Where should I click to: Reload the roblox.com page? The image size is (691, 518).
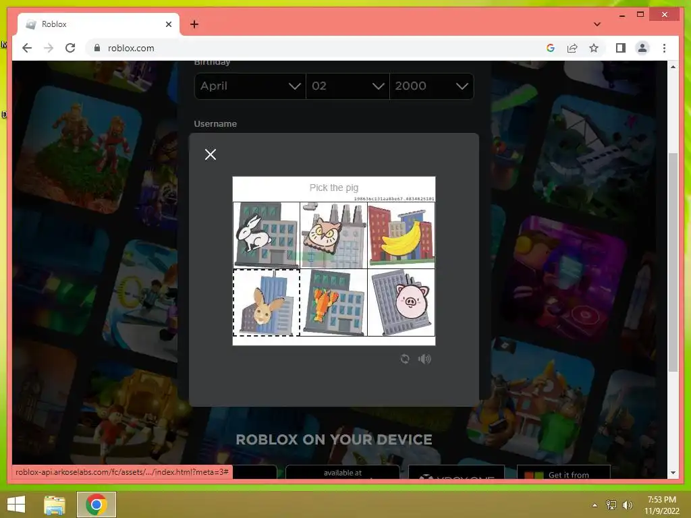70,48
